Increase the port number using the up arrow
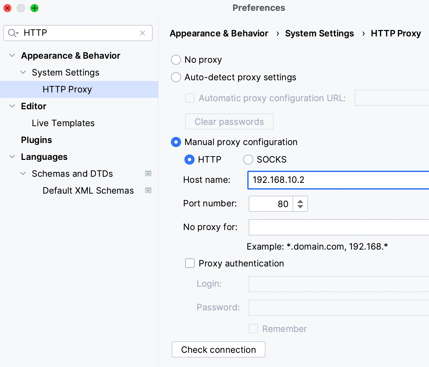The height and width of the screenshot is (367, 429). tap(300, 200)
